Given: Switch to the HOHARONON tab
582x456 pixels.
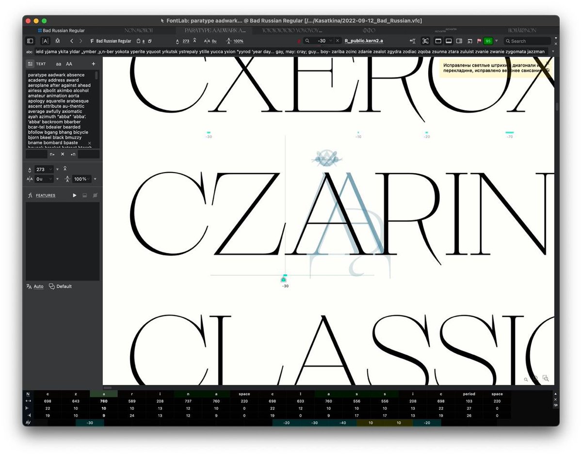Looking at the screenshot, I should (x=522, y=31).
